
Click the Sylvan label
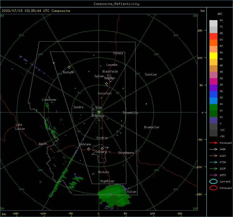click(x=99, y=76)
